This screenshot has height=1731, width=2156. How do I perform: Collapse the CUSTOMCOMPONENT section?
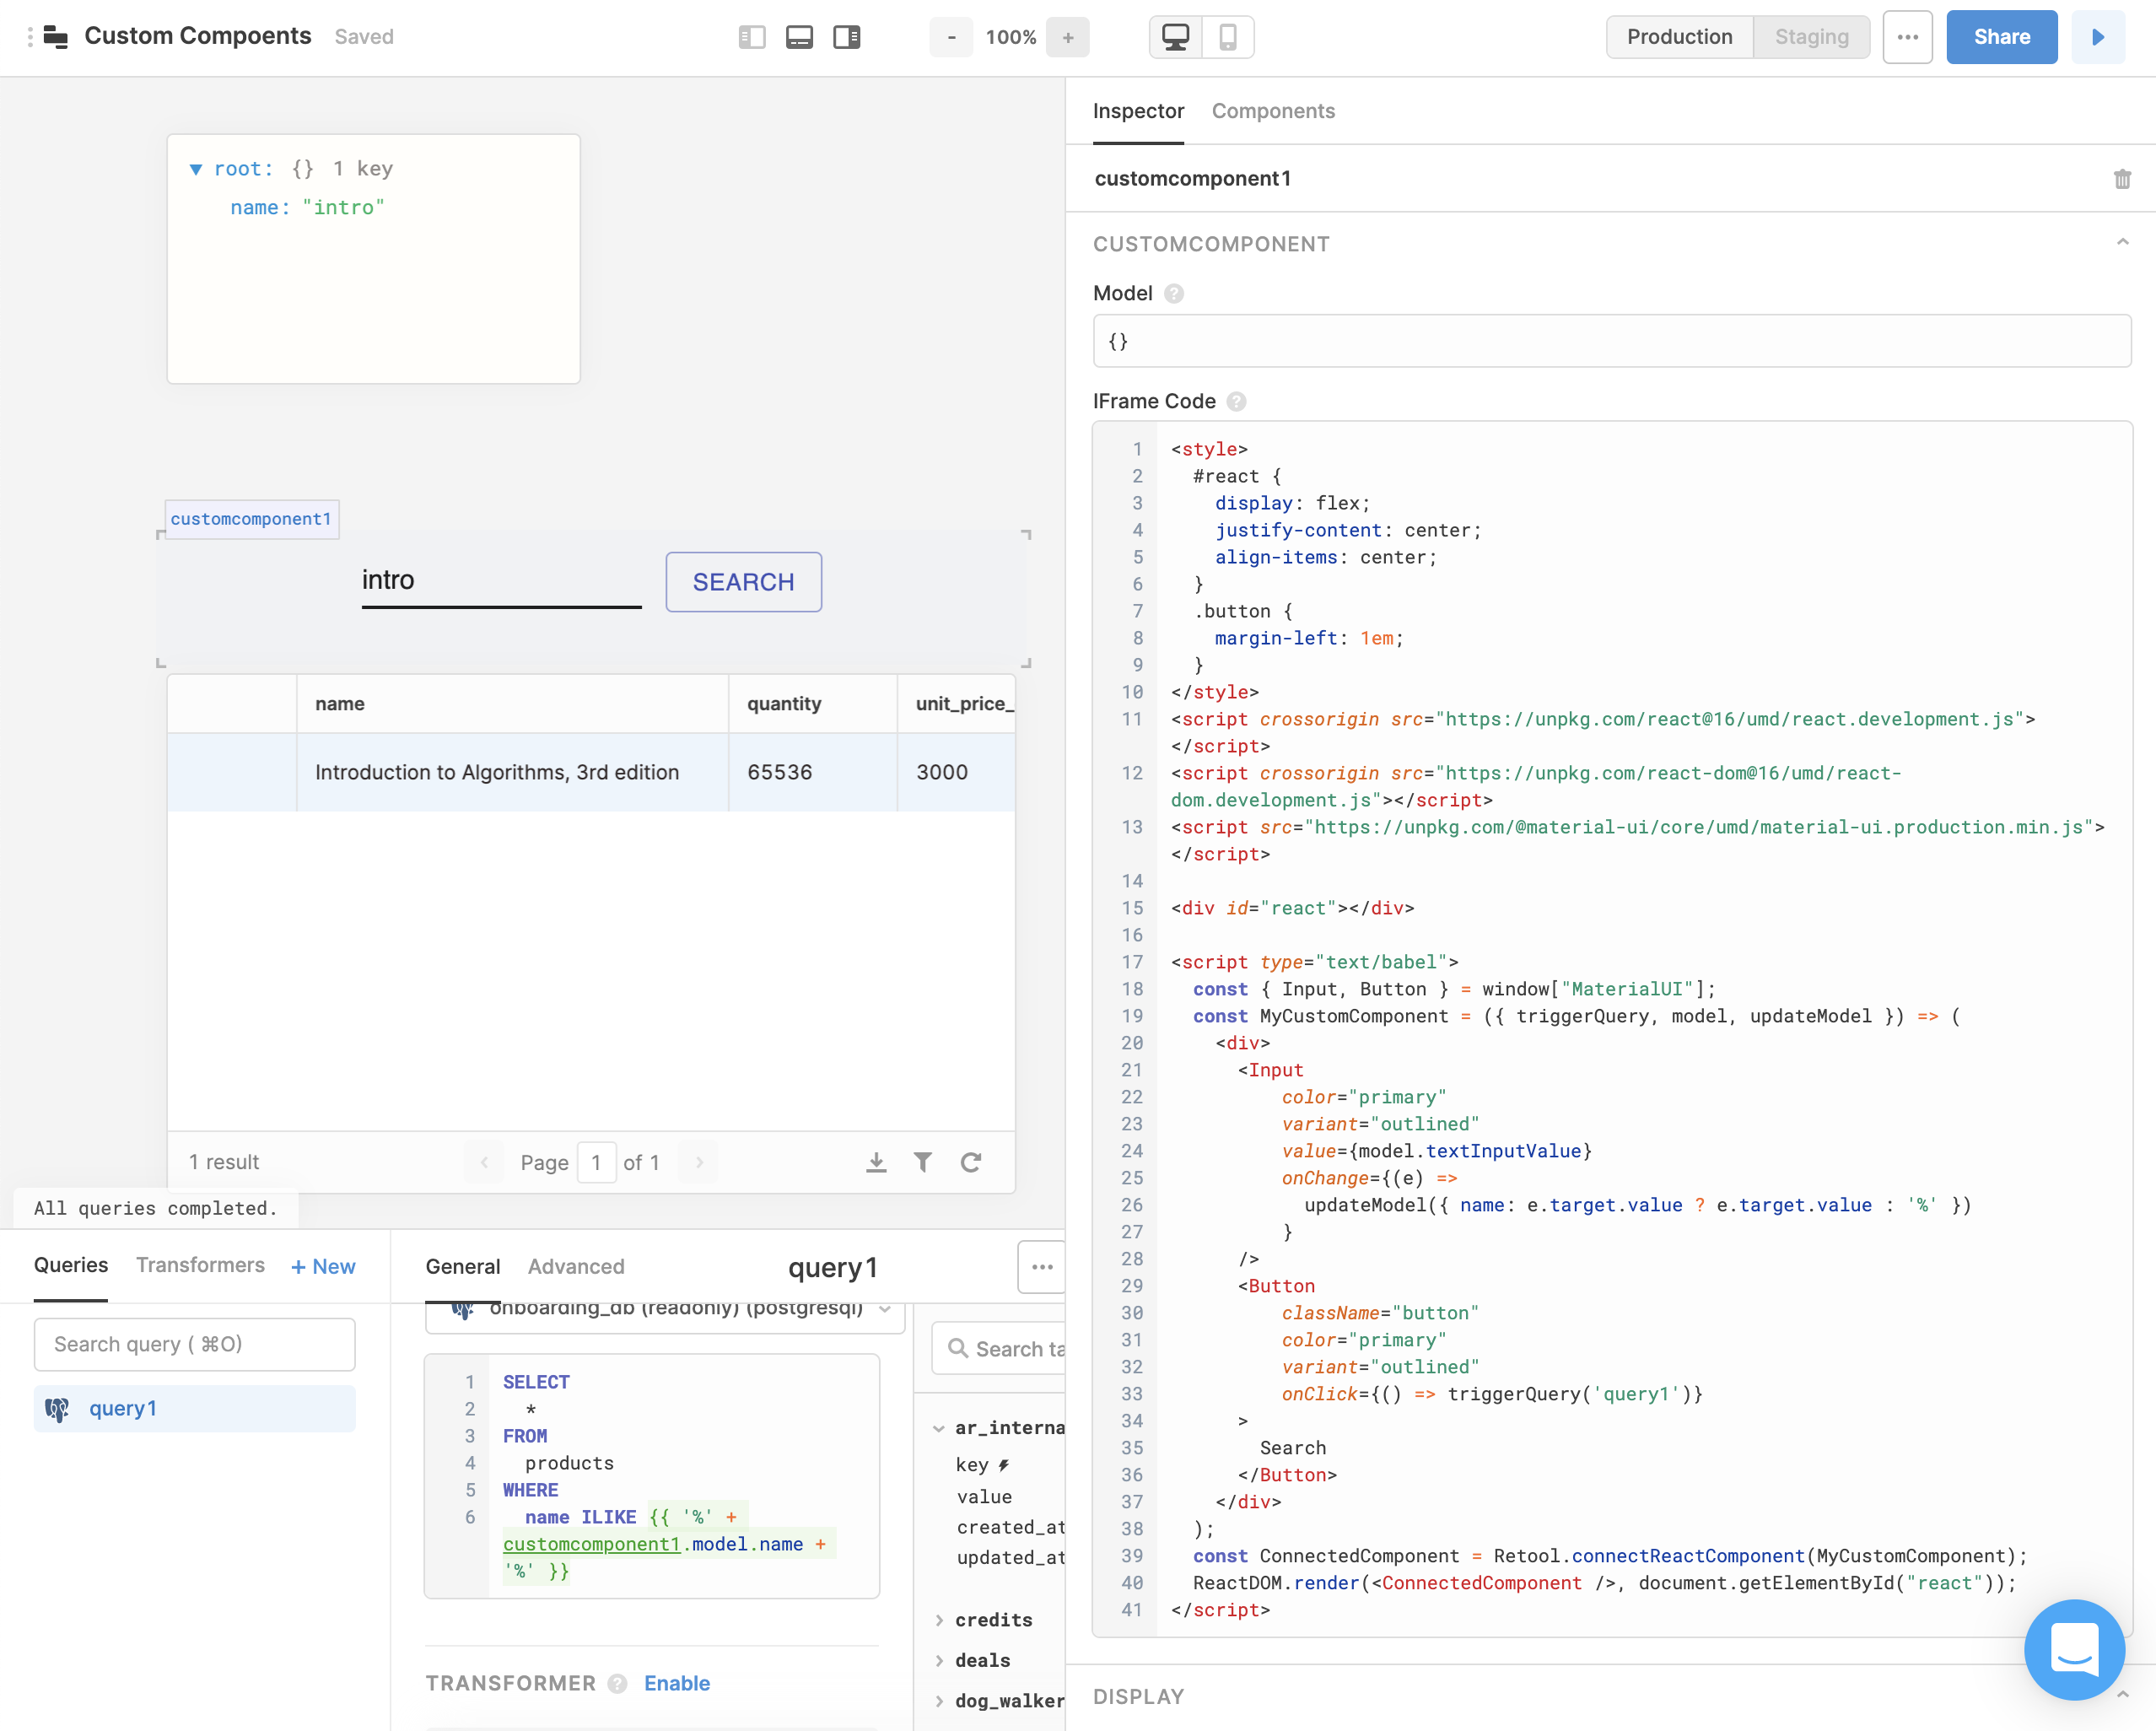click(x=2122, y=243)
